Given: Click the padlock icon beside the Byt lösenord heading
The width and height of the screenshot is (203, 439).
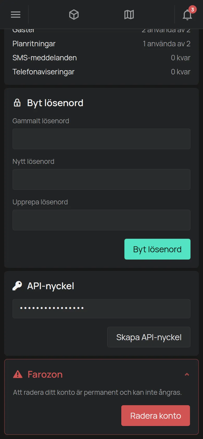Looking at the screenshot, I should point(17,103).
